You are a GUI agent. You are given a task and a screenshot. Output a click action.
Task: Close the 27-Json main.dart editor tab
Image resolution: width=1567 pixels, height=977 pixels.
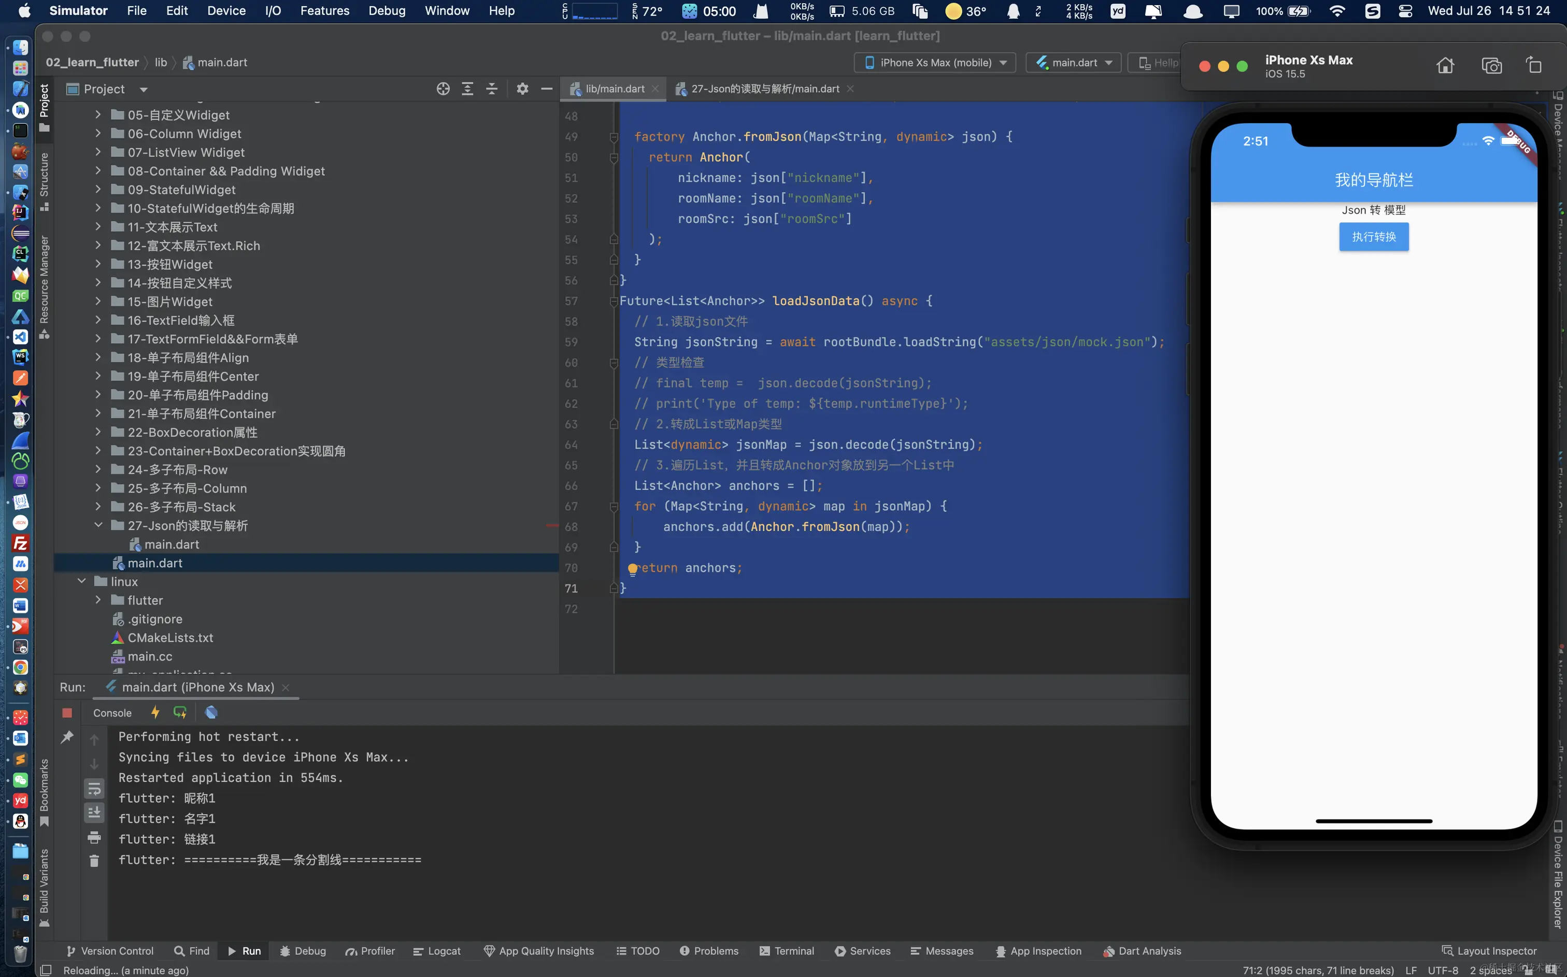pyautogui.click(x=850, y=89)
